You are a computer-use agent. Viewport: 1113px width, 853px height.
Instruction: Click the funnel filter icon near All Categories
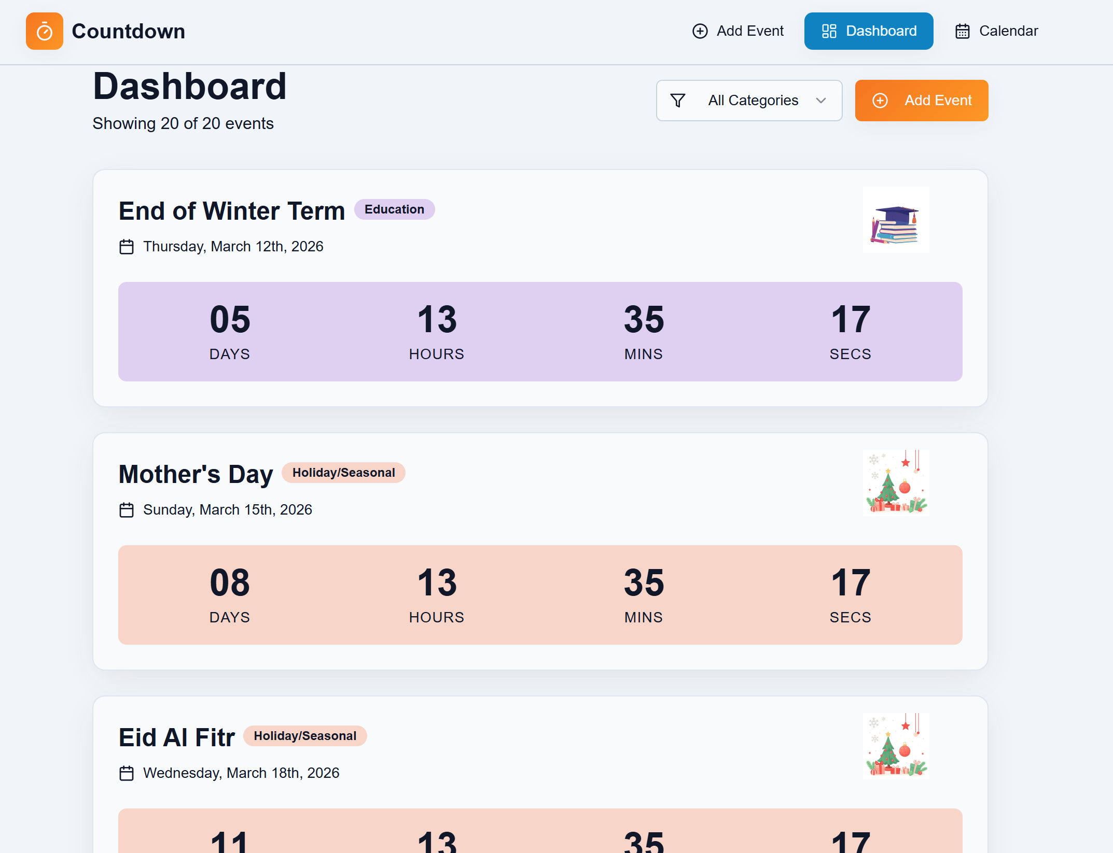click(678, 100)
